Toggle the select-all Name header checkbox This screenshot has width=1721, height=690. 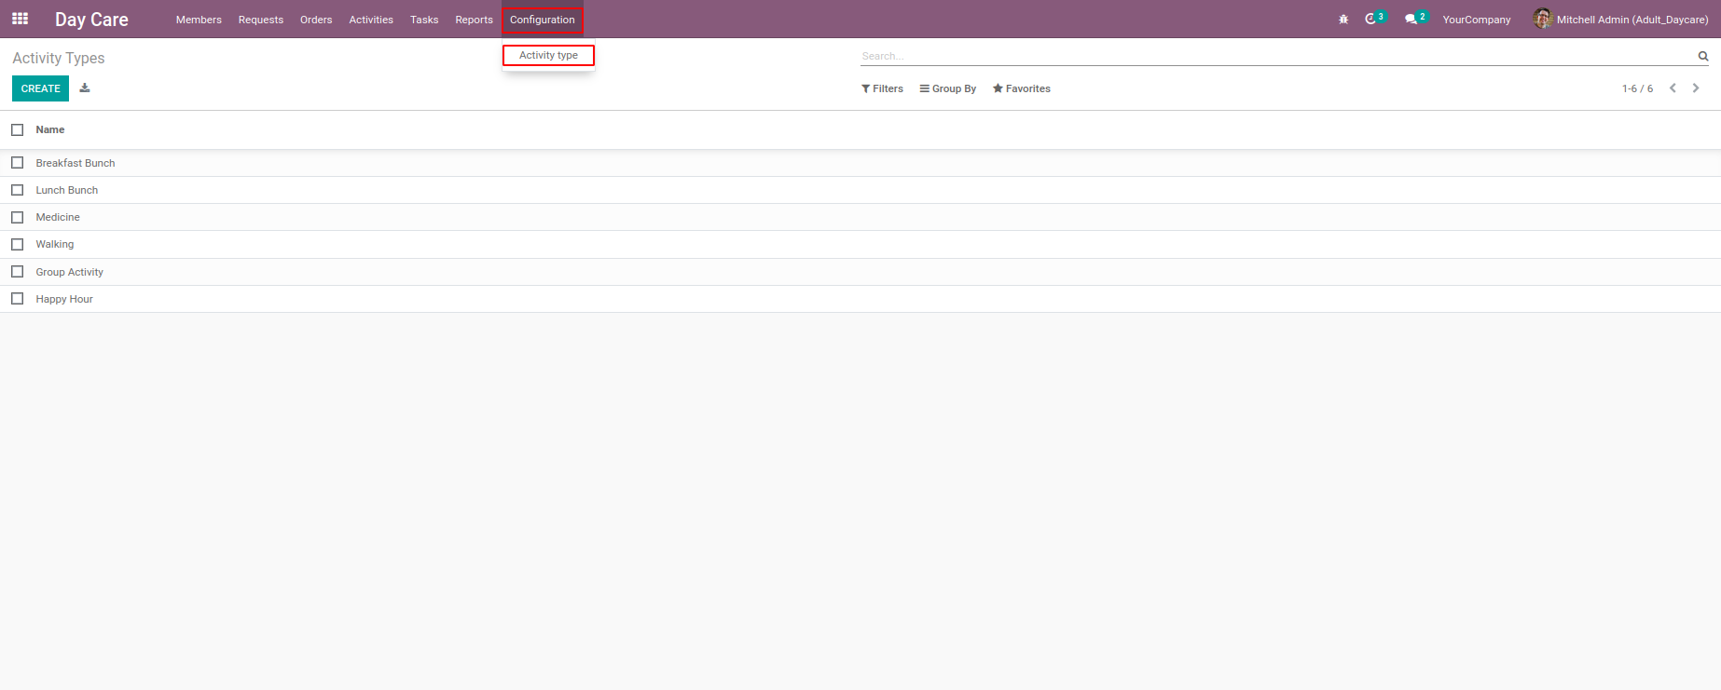18,130
